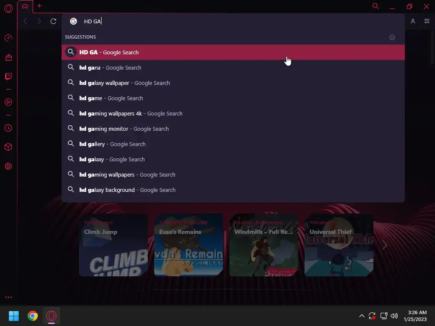Click the address bar containing 'HD GA'

tap(233, 21)
